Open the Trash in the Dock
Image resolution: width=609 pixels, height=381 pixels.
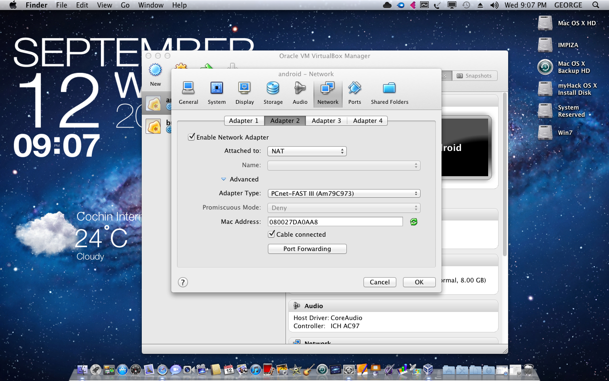coord(528,370)
